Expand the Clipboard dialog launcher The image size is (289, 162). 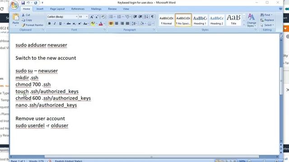[43, 30]
